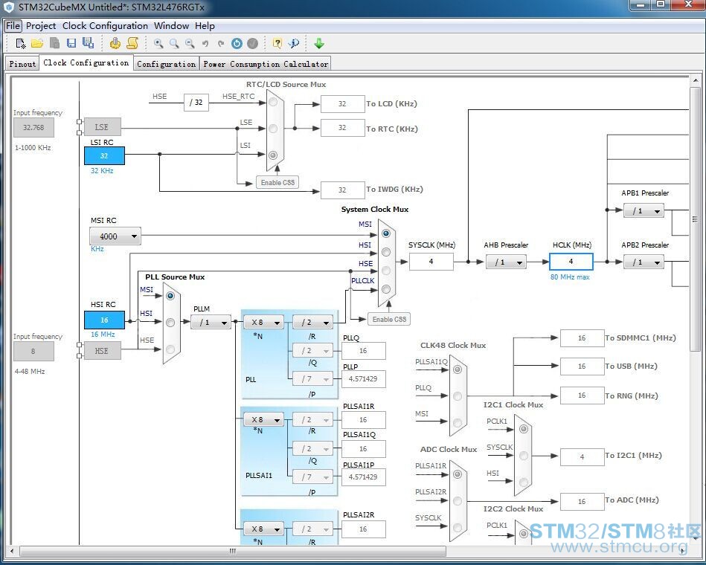Image resolution: width=706 pixels, height=565 pixels.
Task: Select PLLSAI1Q in CLK48 Clock Mux
Action: 458,369
